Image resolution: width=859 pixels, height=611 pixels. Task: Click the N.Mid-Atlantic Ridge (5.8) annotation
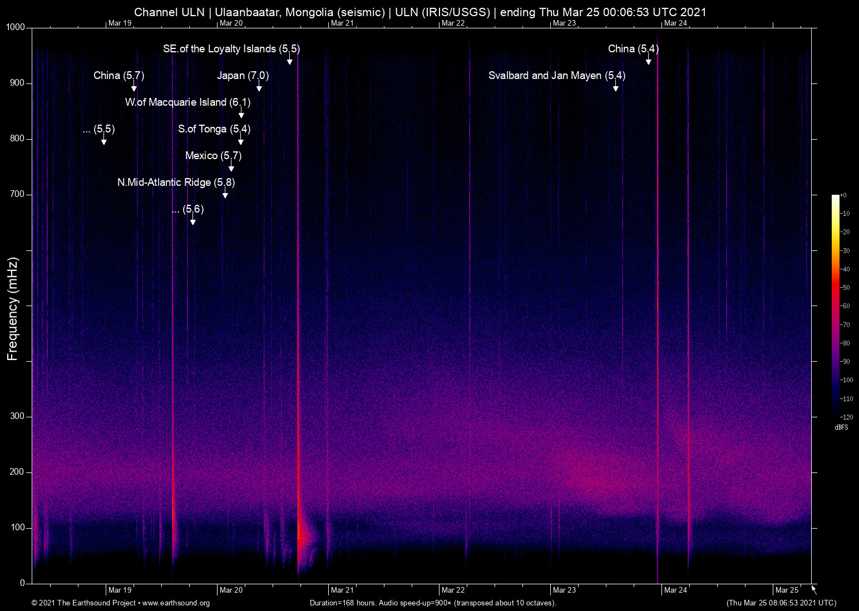225,193
